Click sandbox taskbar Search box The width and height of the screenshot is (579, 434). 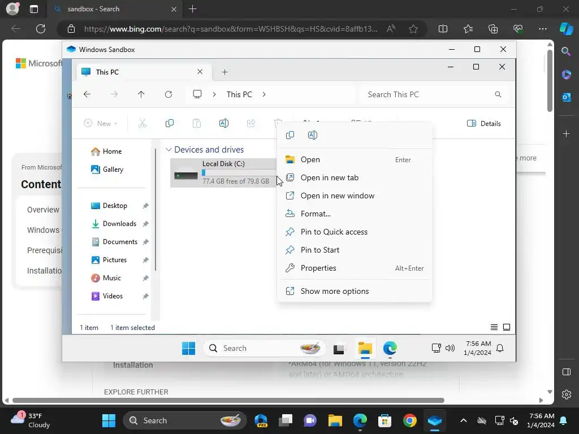[x=264, y=348]
